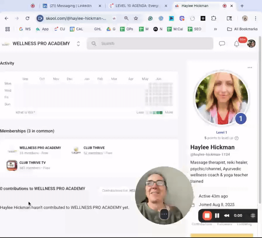262x238 pixels.
Task: Open the Chrome profile avatar
Action: coord(245,18)
